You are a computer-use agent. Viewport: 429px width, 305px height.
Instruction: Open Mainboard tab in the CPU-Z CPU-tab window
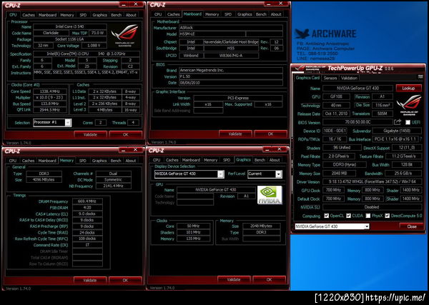point(47,15)
